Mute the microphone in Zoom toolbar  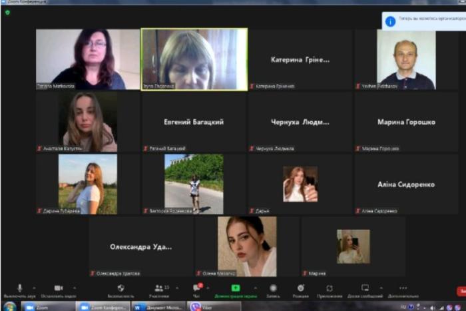pos(19,288)
